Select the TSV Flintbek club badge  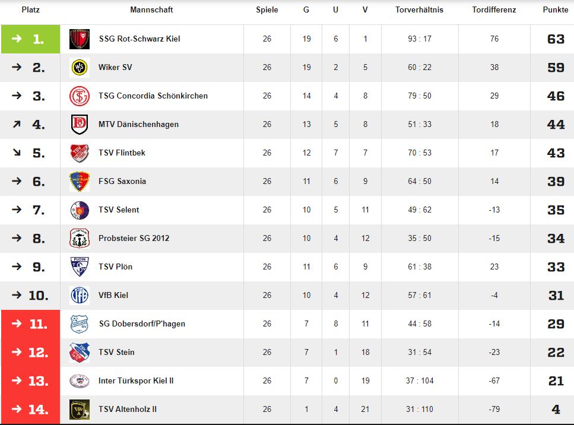pos(80,153)
